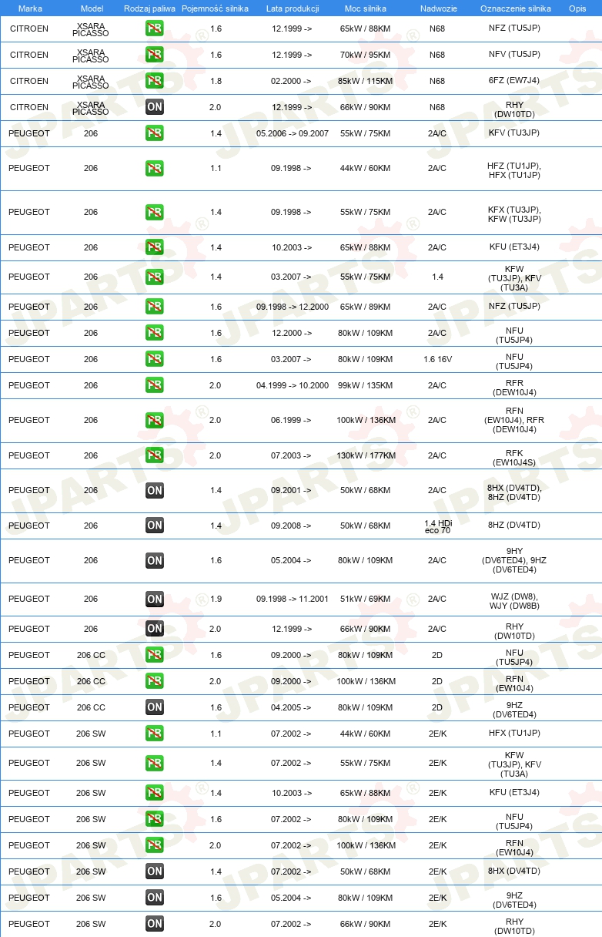Click the Nadwozie column header
This screenshot has height=937, width=602.
click(437, 8)
